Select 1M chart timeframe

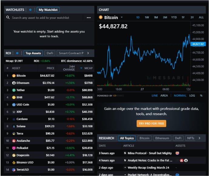coord(156,18)
